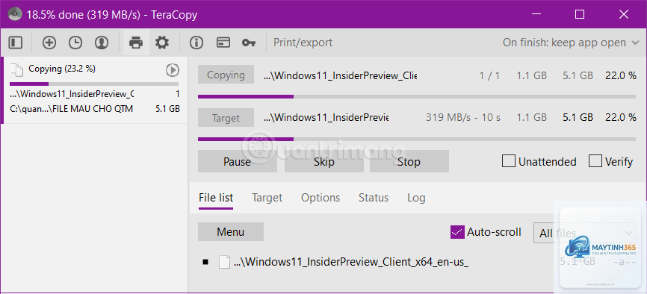Open the Options tab

321,198
